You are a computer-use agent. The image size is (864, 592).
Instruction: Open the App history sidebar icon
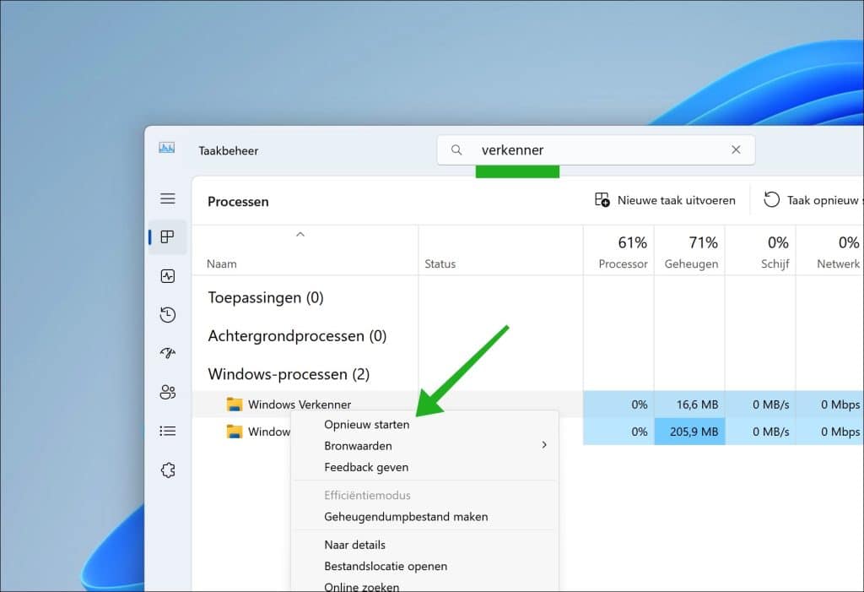pos(168,314)
